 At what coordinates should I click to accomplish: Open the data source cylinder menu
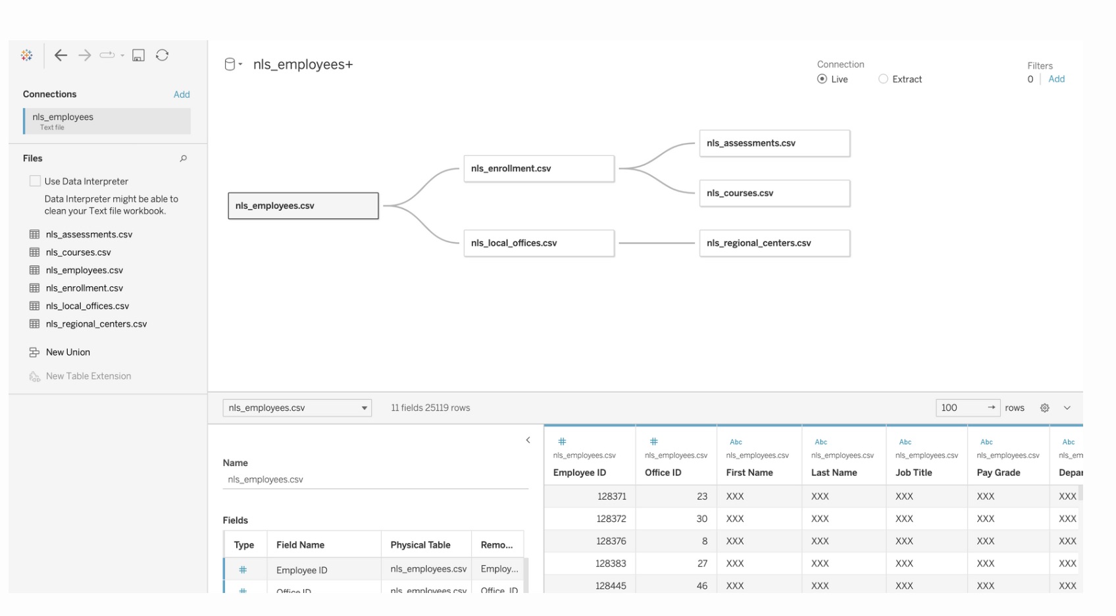pyautogui.click(x=233, y=64)
